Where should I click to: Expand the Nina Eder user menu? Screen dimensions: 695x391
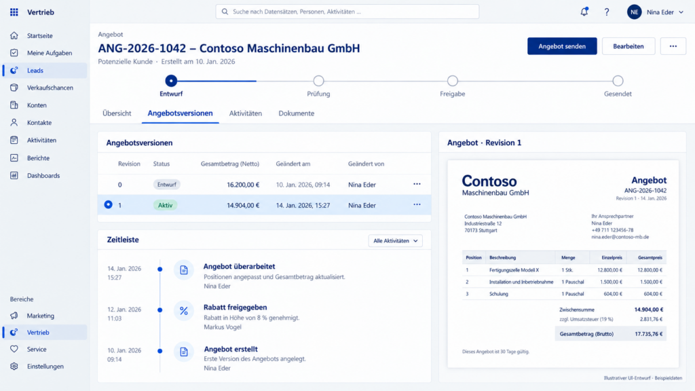(681, 12)
